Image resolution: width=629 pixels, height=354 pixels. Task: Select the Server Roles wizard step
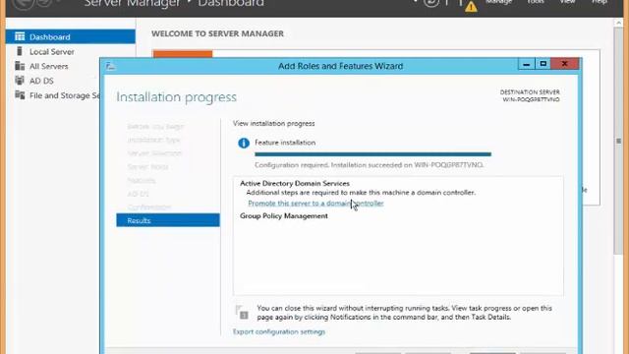tap(147, 167)
